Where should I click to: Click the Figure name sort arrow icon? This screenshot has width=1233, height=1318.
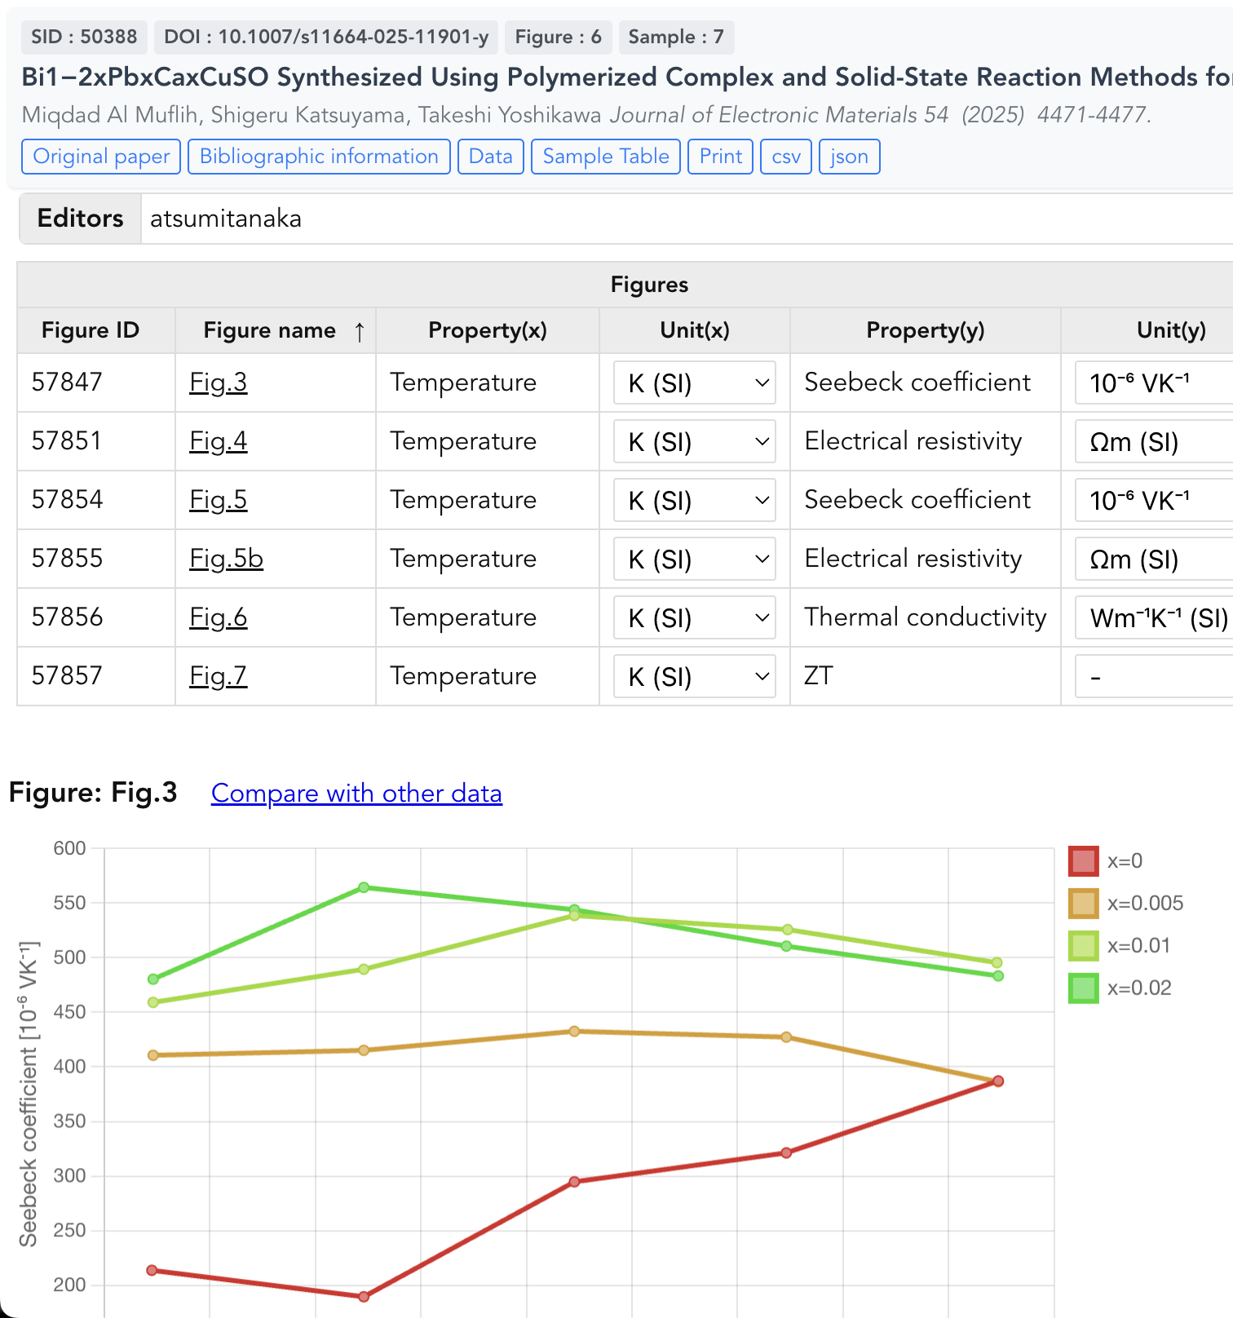point(359,331)
